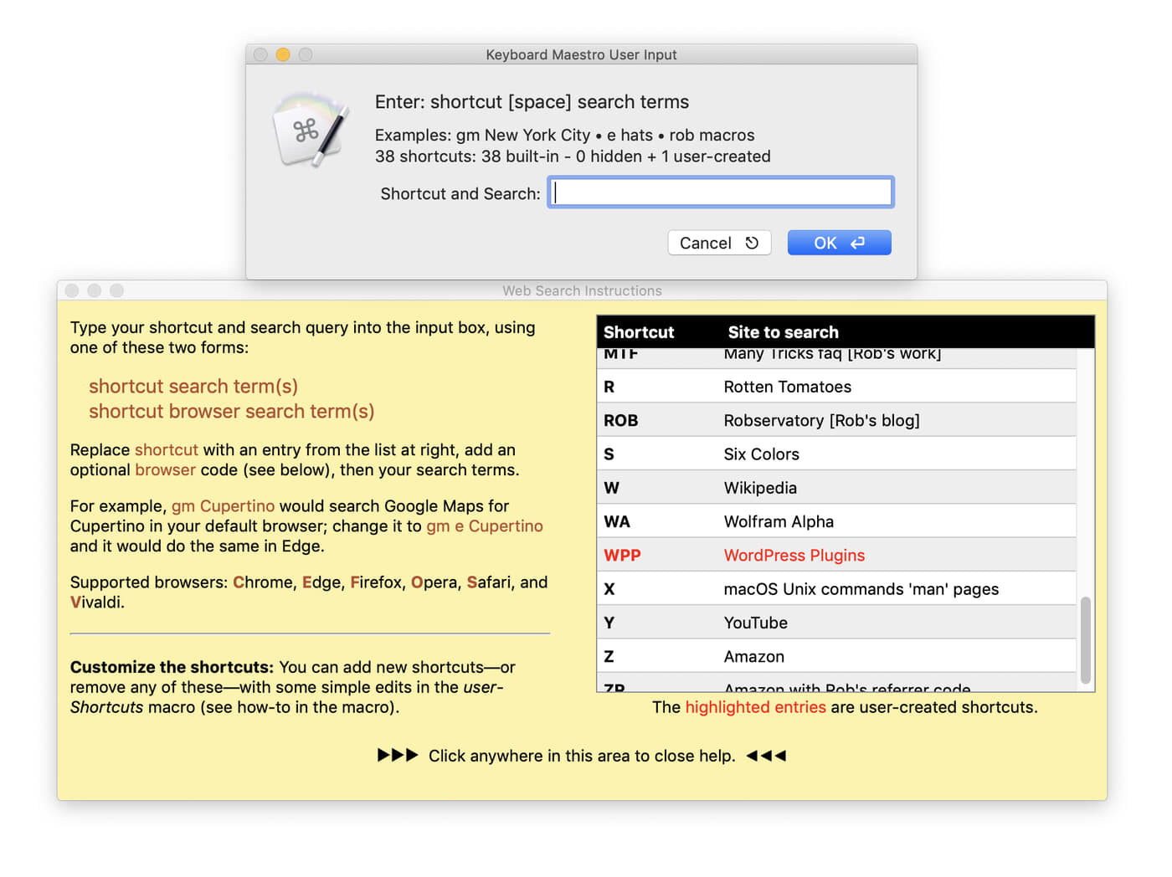Select the Six Colors row
1172x877 pixels.
click(x=836, y=454)
